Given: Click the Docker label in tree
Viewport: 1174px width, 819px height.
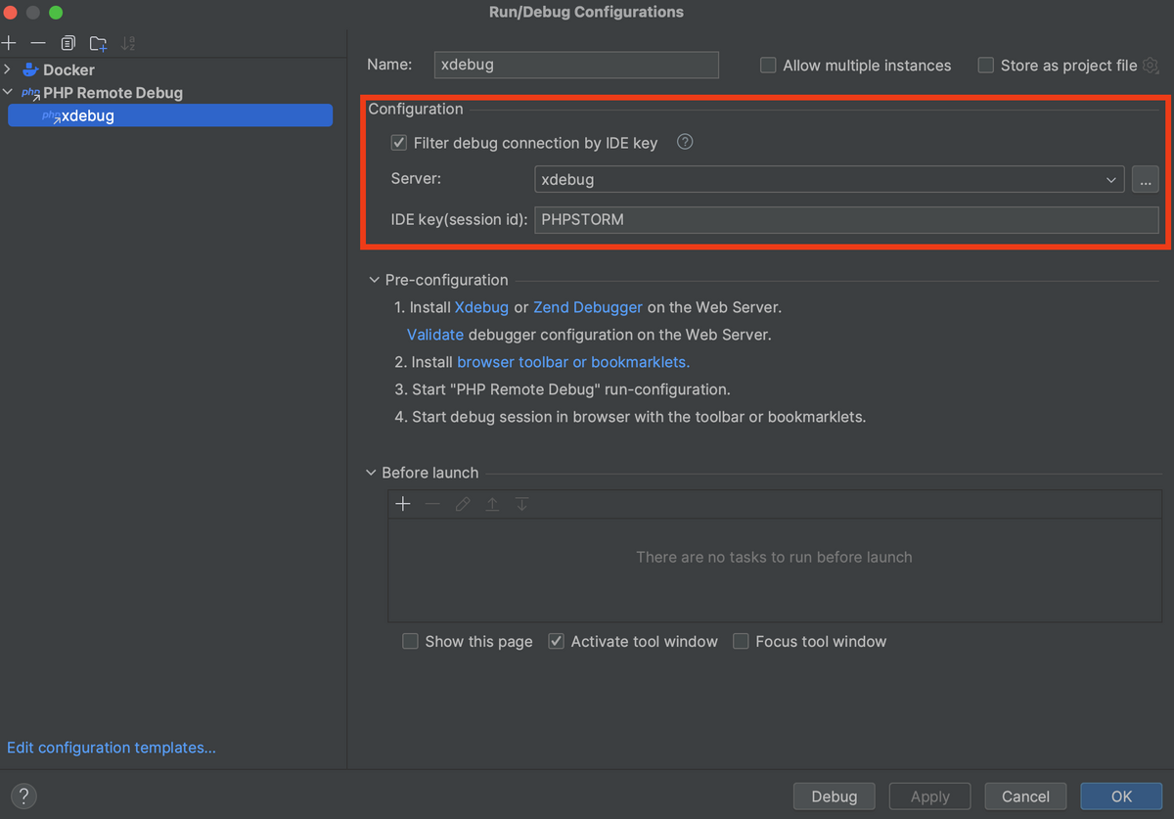Looking at the screenshot, I should 68,70.
